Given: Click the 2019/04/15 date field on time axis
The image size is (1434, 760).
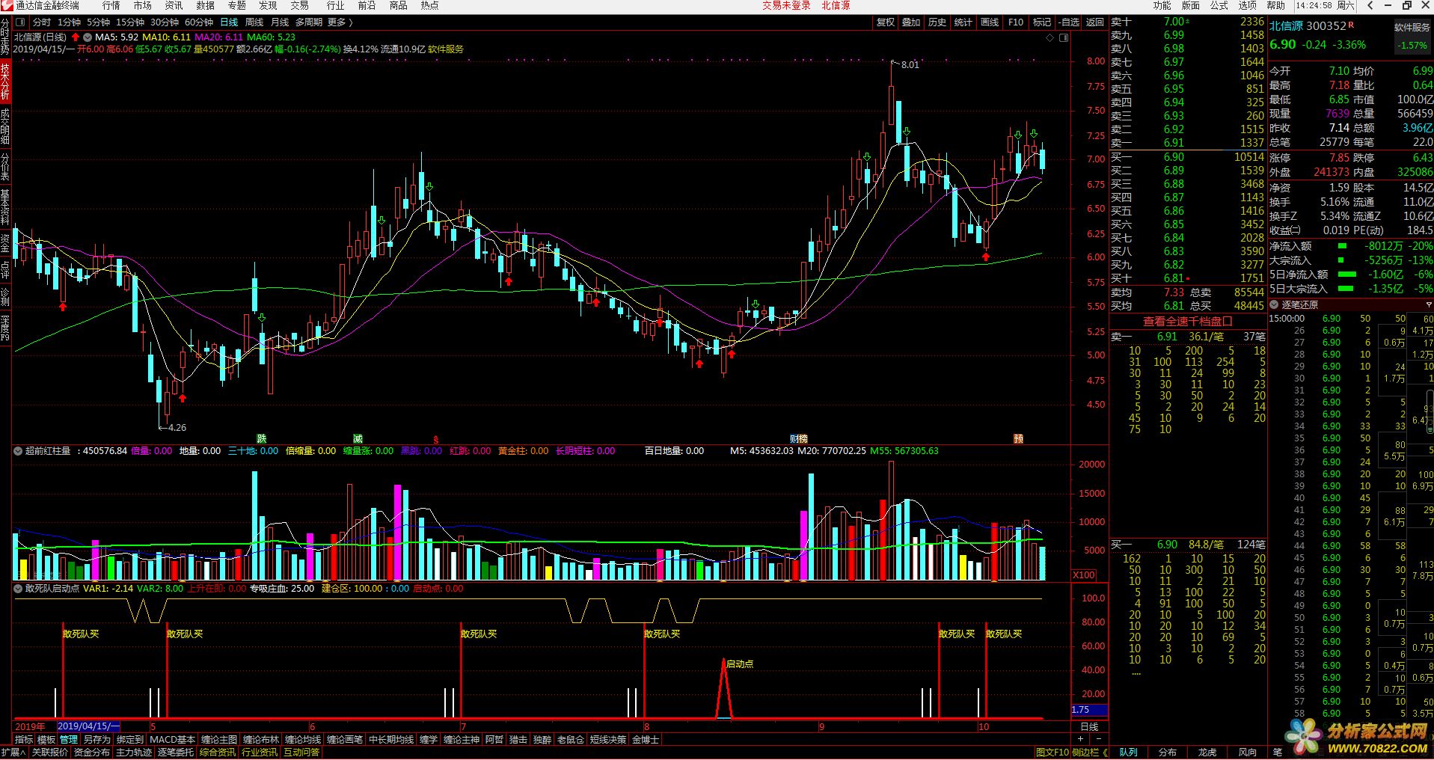Looking at the screenshot, I should (88, 726).
